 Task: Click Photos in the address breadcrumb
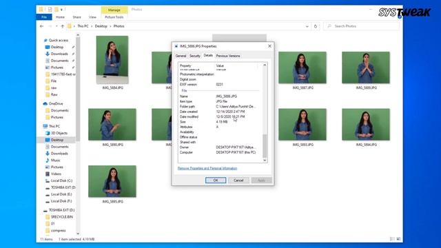pyautogui.click(x=119, y=26)
